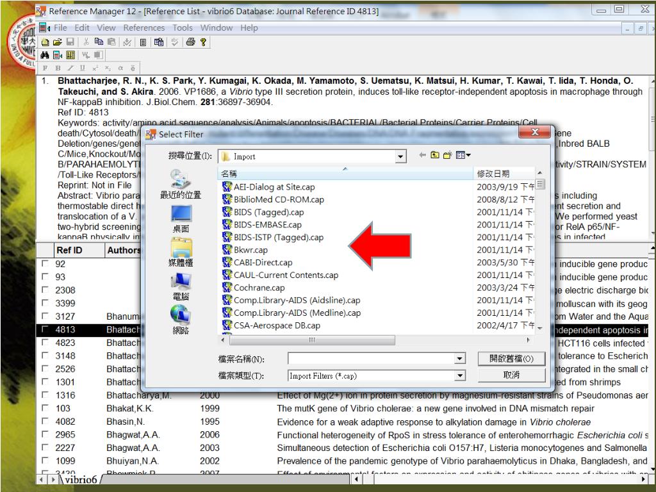
Task: Click the Word cite-while-you-write W icon
Action: 86,55
